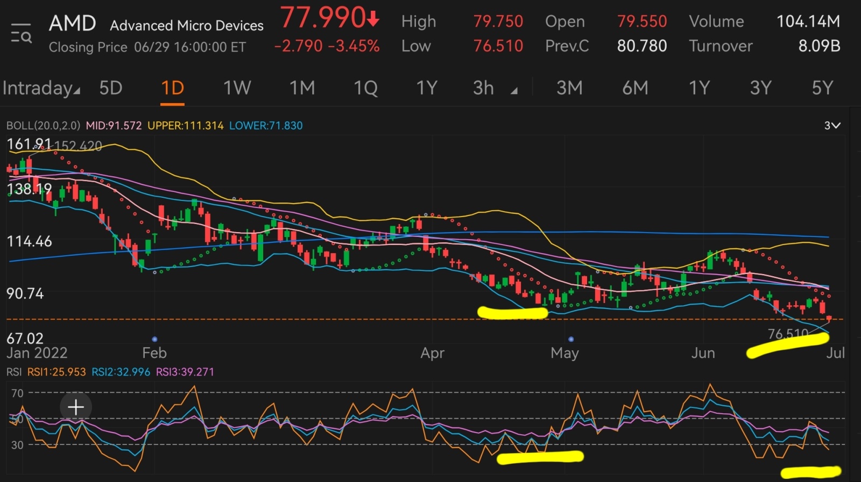Switch to the 1M candle tab
The height and width of the screenshot is (482, 861).
click(302, 88)
